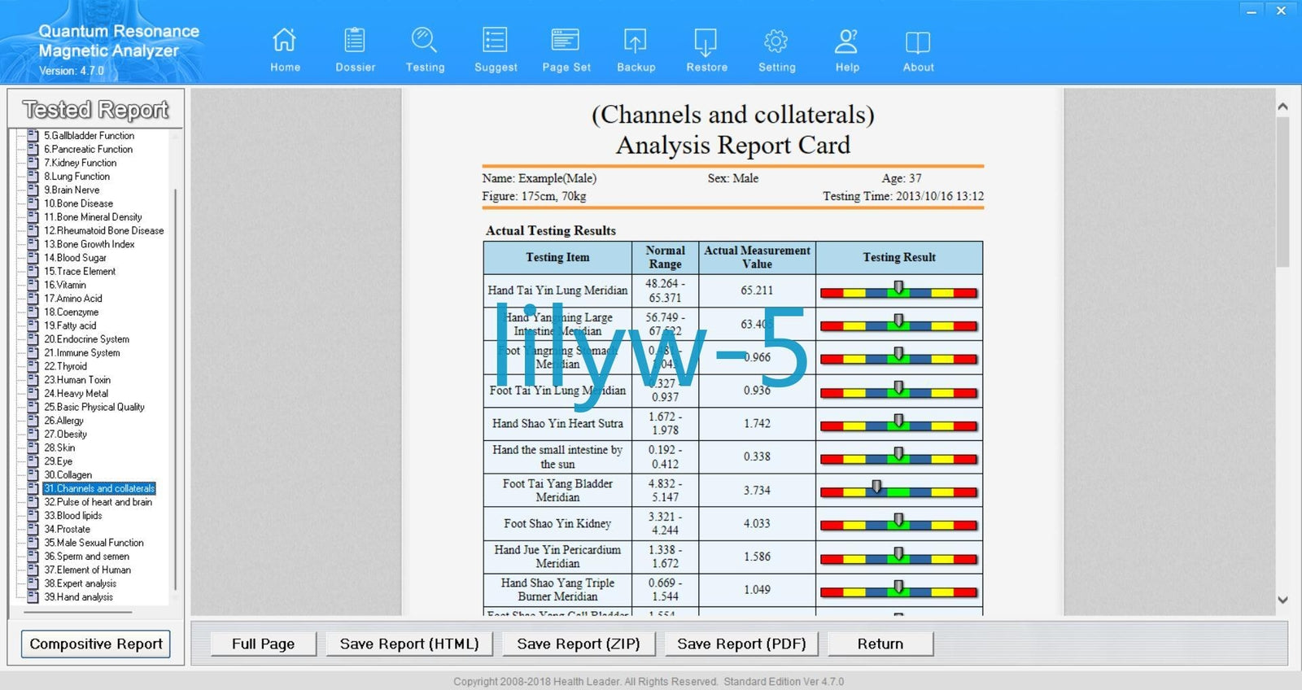The height and width of the screenshot is (690, 1302).
Task: Select 18.Coenzyme report
Action: (x=71, y=312)
